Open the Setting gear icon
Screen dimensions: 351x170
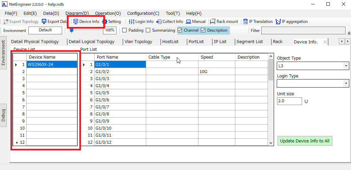point(105,22)
